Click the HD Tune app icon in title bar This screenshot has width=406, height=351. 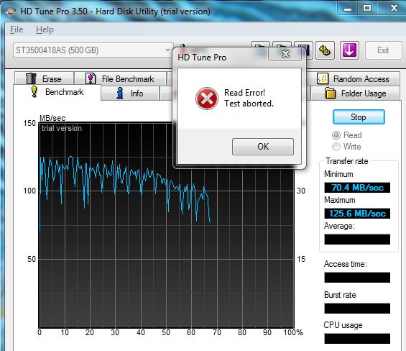coord(10,12)
